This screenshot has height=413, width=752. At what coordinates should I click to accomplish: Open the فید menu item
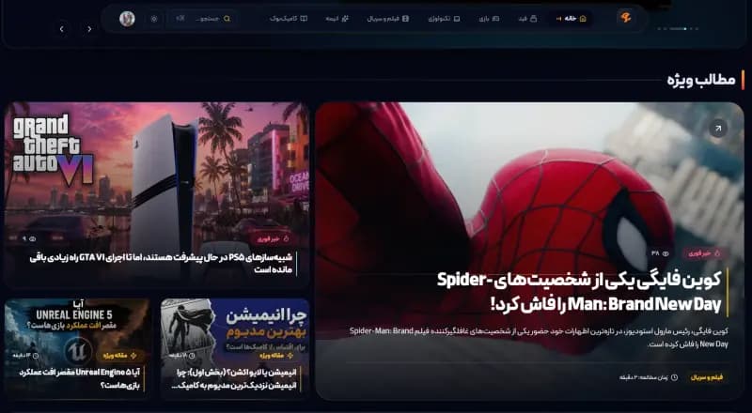coord(527,19)
